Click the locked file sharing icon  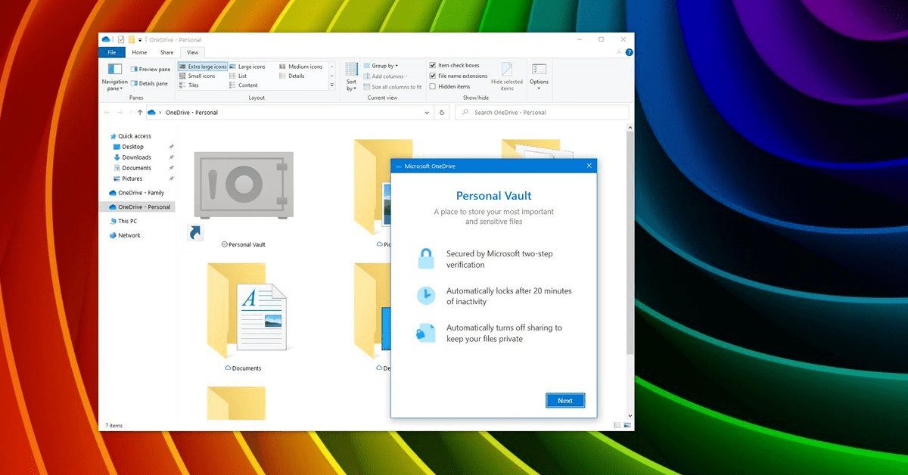point(426,333)
